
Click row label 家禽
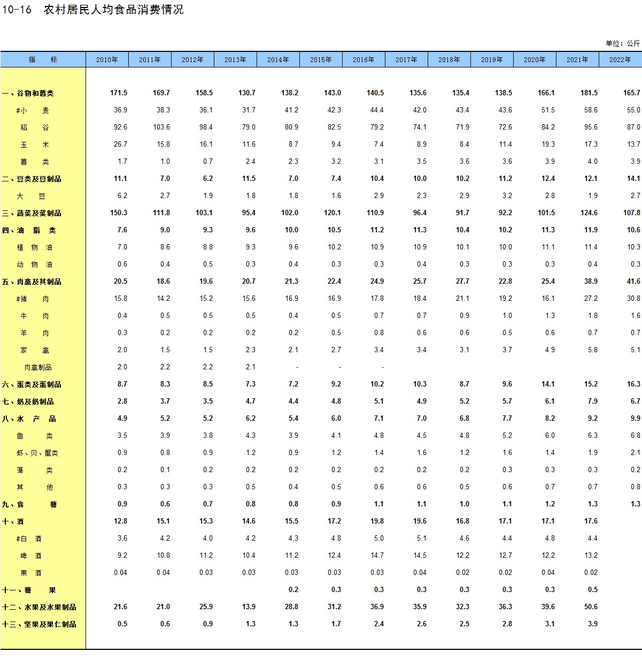pos(35,350)
